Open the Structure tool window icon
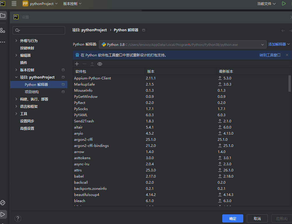 pos(3,30)
